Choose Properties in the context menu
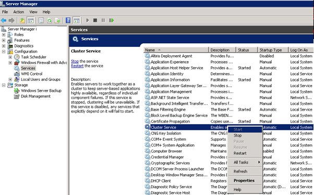This screenshot has height=195, width=314. (x=245, y=180)
